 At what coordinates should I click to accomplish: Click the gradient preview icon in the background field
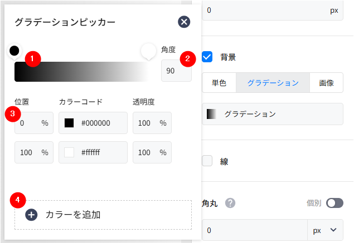click(x=212, y=114)
